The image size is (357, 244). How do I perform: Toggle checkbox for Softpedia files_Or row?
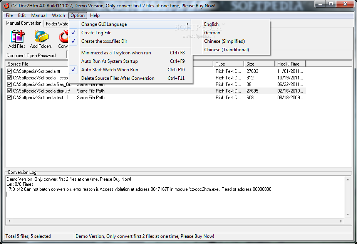pos(9,84)
